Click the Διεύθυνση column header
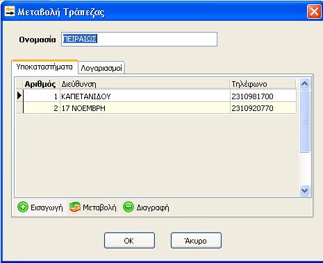Screen dimensions: 323x263 [x=144, y=84]
